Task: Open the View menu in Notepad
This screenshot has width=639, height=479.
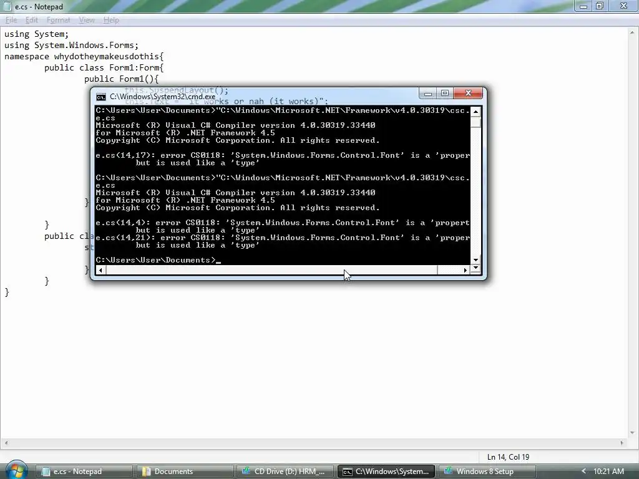Action: pyautogui.click(x=87, y=20)
